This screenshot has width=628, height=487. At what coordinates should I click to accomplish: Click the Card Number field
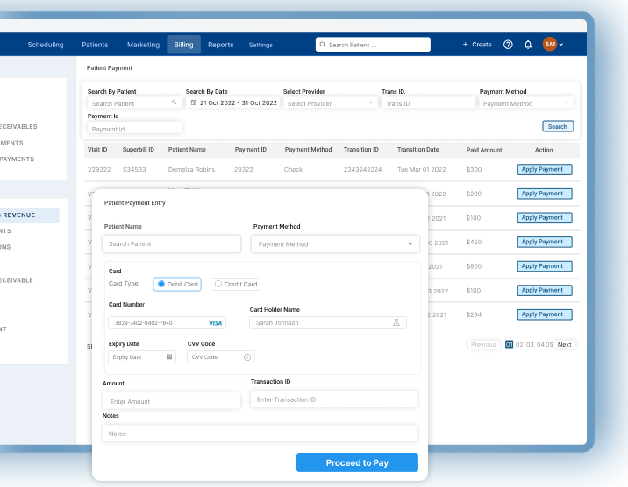[167, 323]
